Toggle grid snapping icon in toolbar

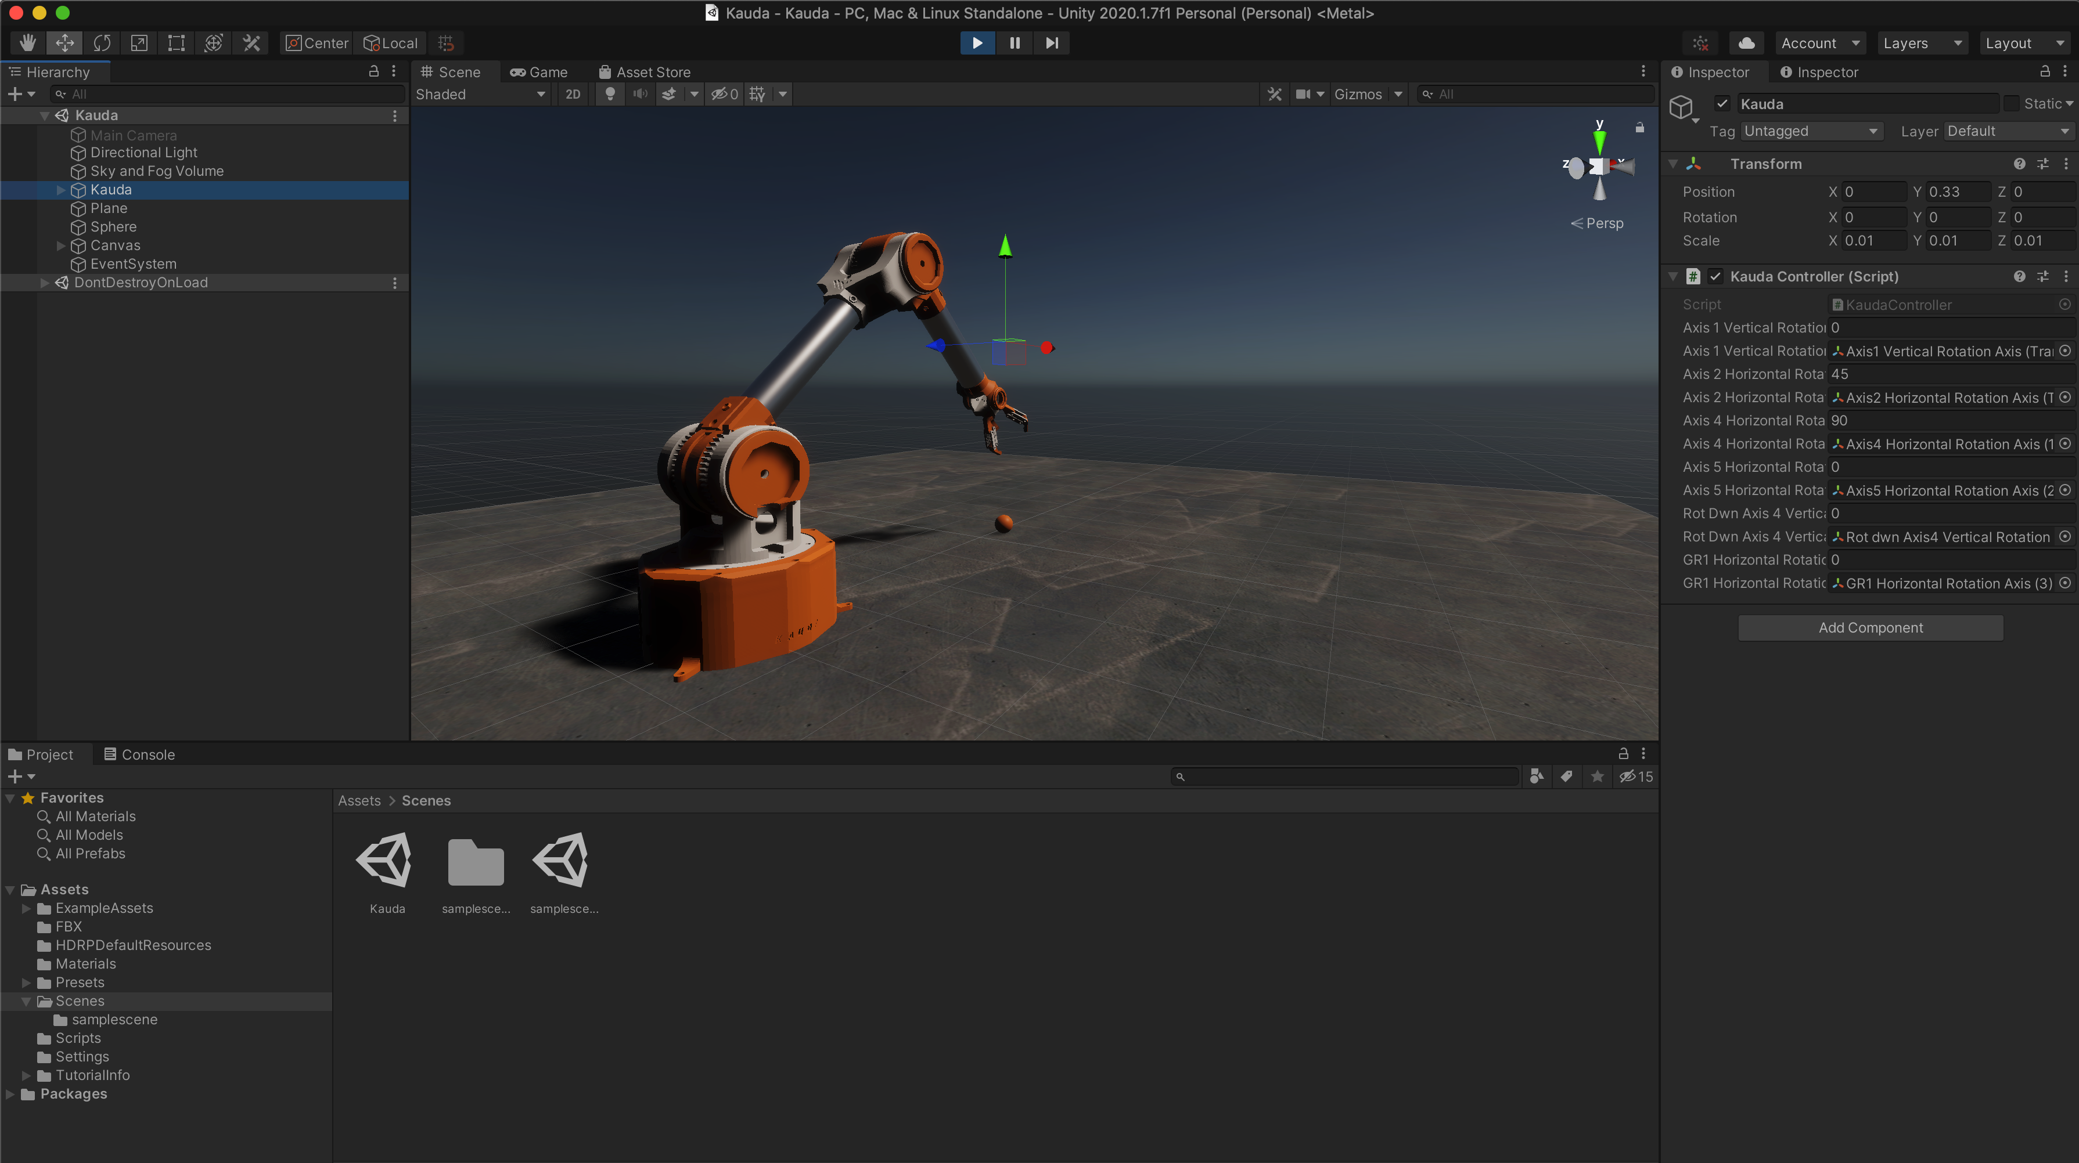coord(445,43)
